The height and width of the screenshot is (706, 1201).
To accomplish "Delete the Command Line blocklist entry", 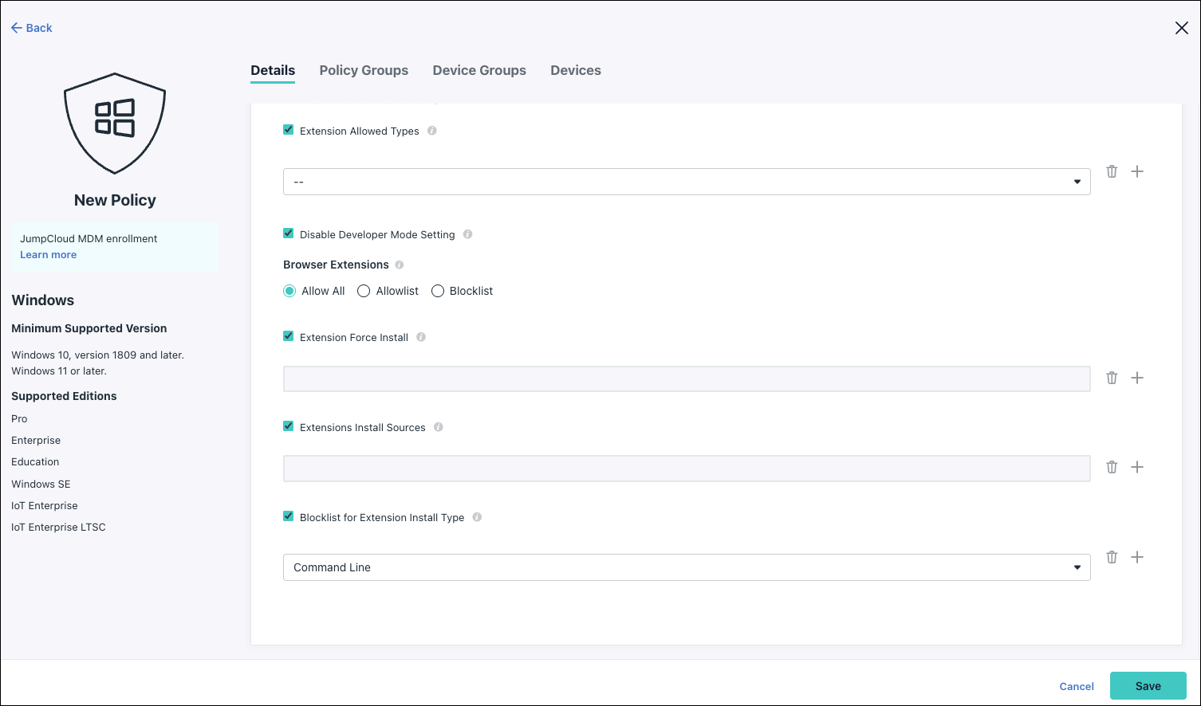I will pos(1112,557).
